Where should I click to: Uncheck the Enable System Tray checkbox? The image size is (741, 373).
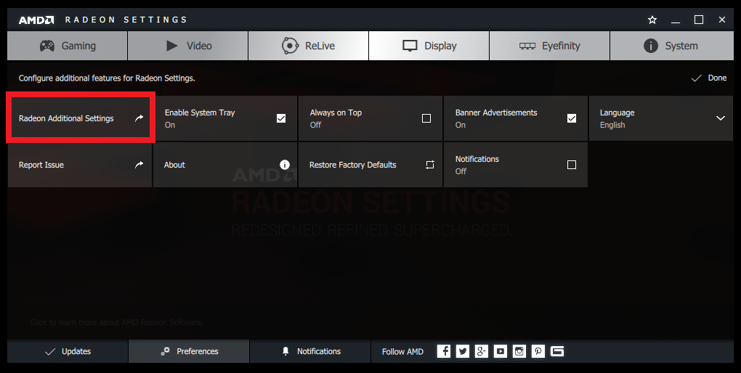click(x=281, y=118)
